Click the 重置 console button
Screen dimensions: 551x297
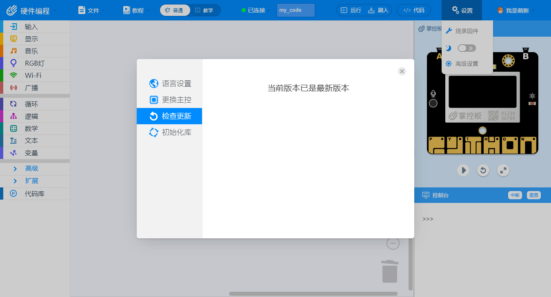(534, 195)
